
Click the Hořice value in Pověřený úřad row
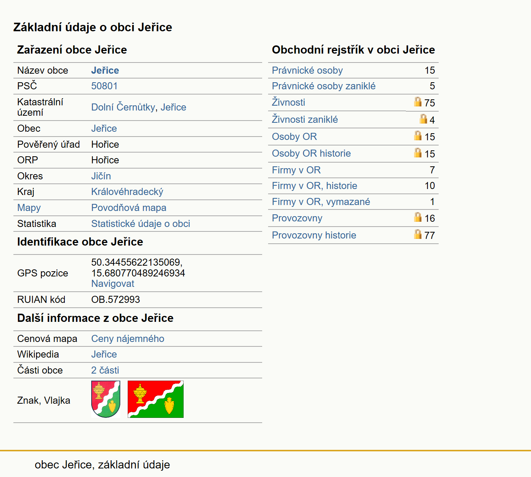(105, 144)
